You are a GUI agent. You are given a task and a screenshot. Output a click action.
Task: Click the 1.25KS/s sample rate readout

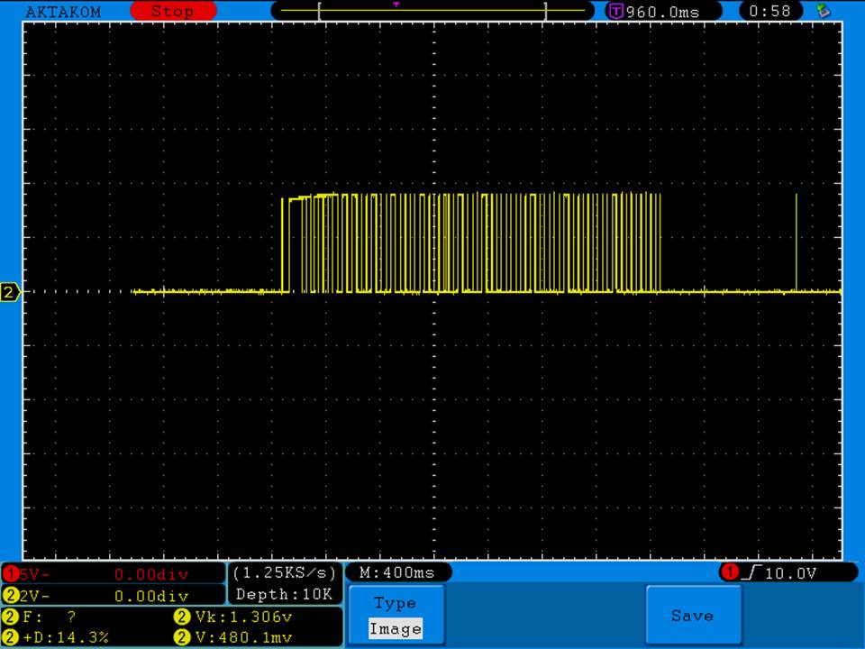click(x=285, y=572)
